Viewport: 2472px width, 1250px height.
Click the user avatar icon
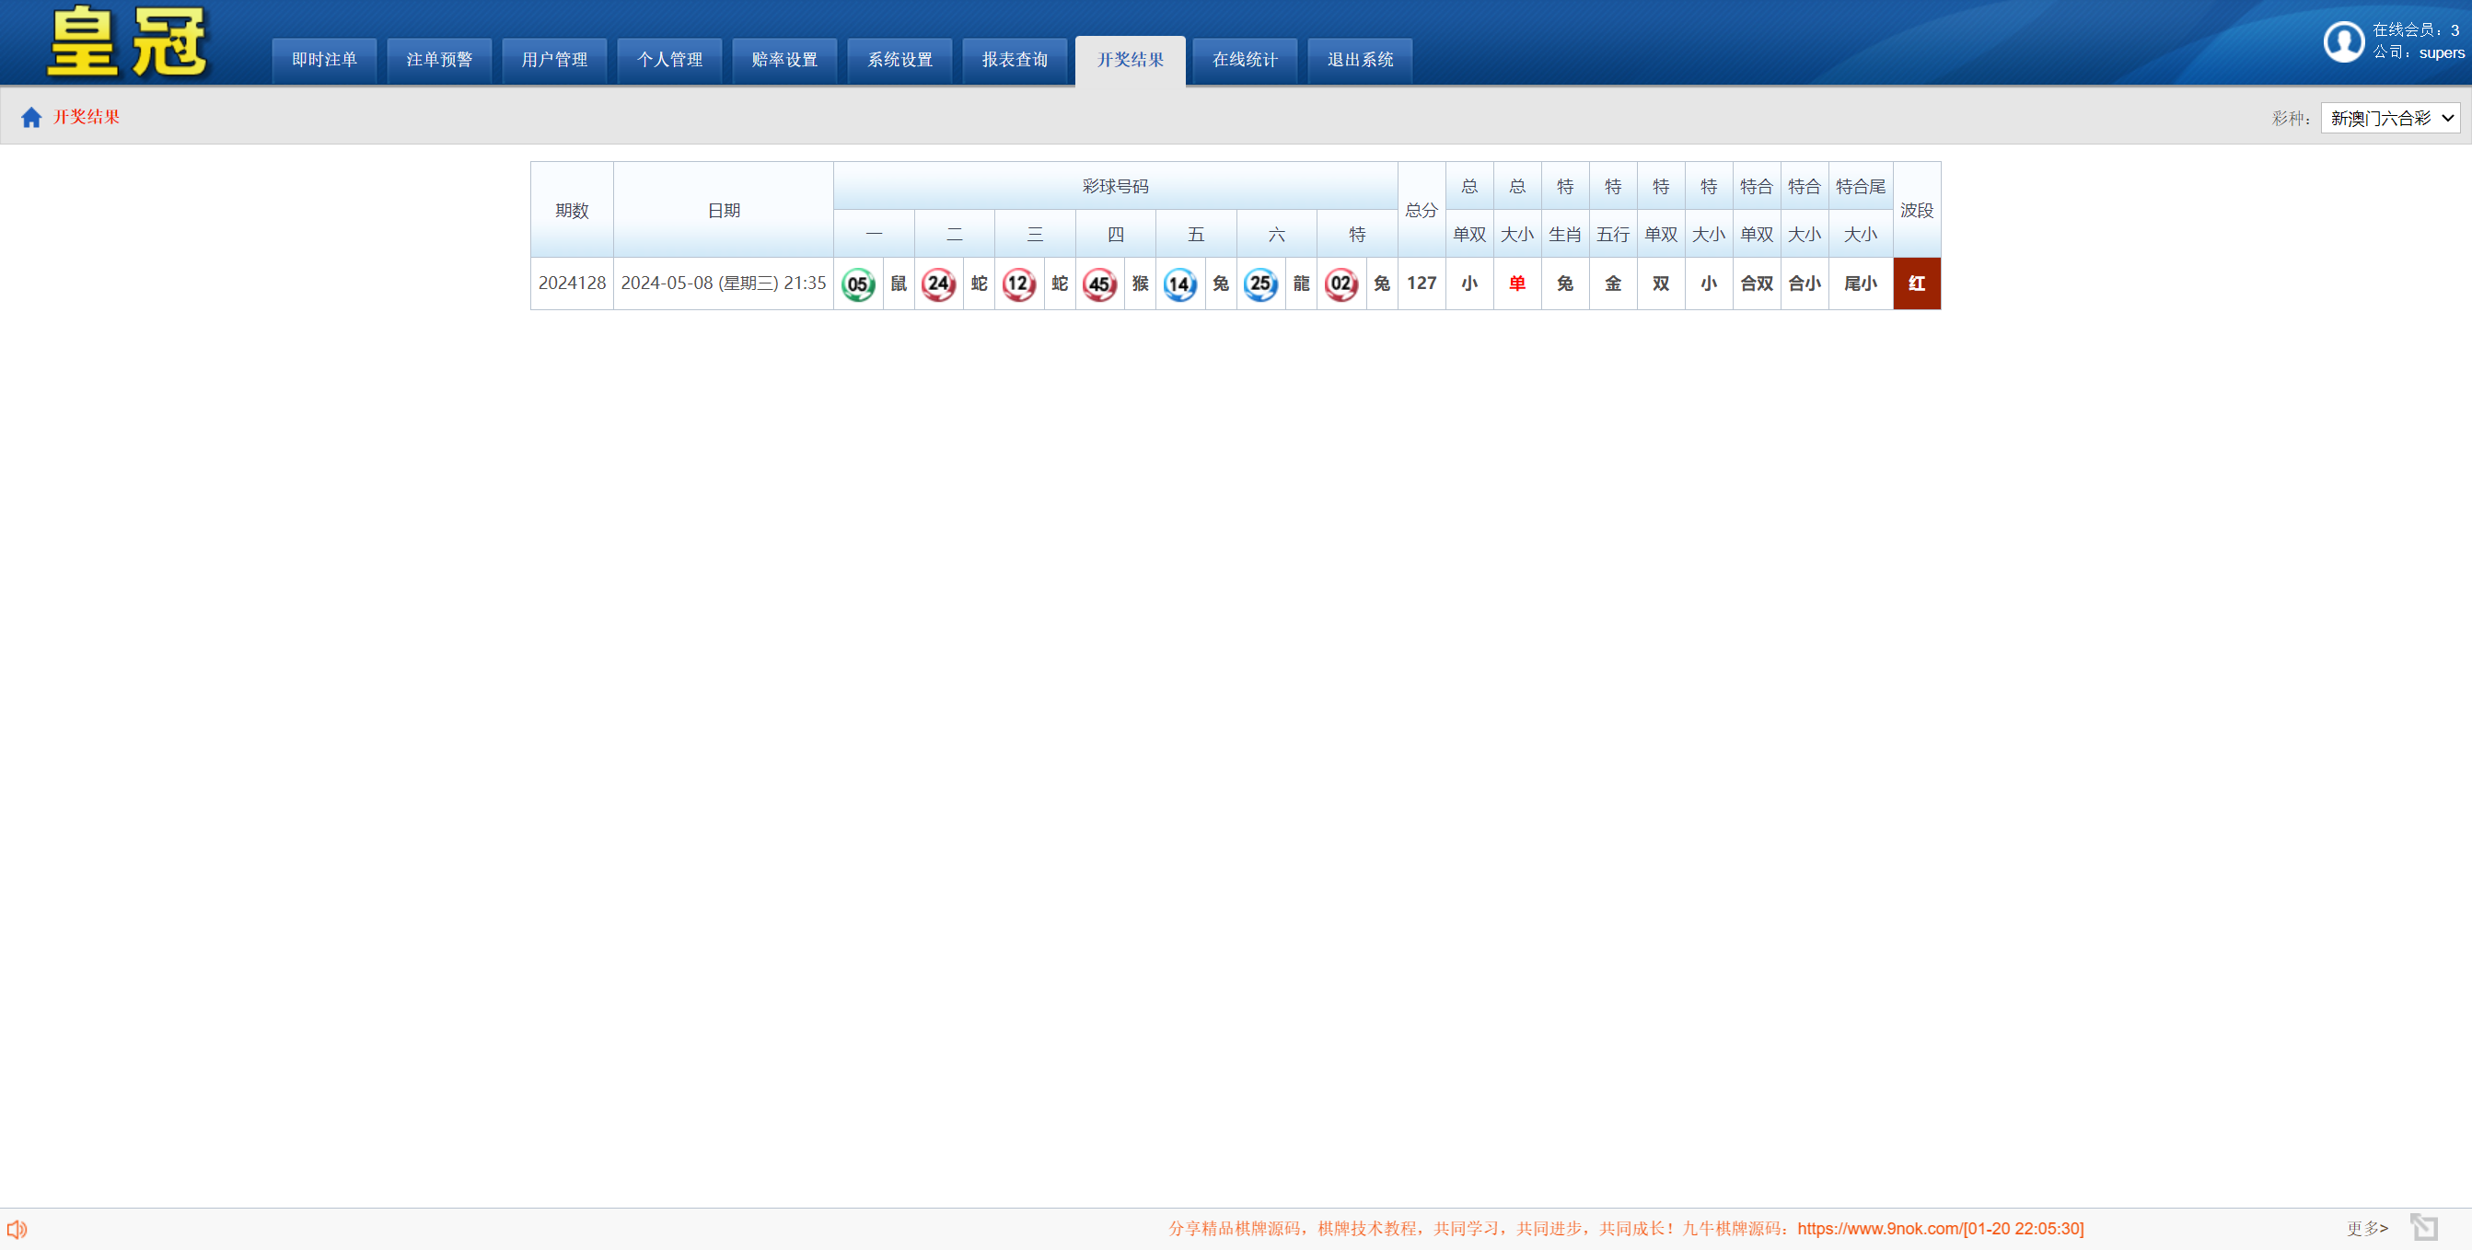2342,42
